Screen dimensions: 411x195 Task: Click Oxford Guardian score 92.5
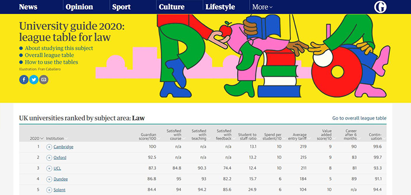click(152, 158)
